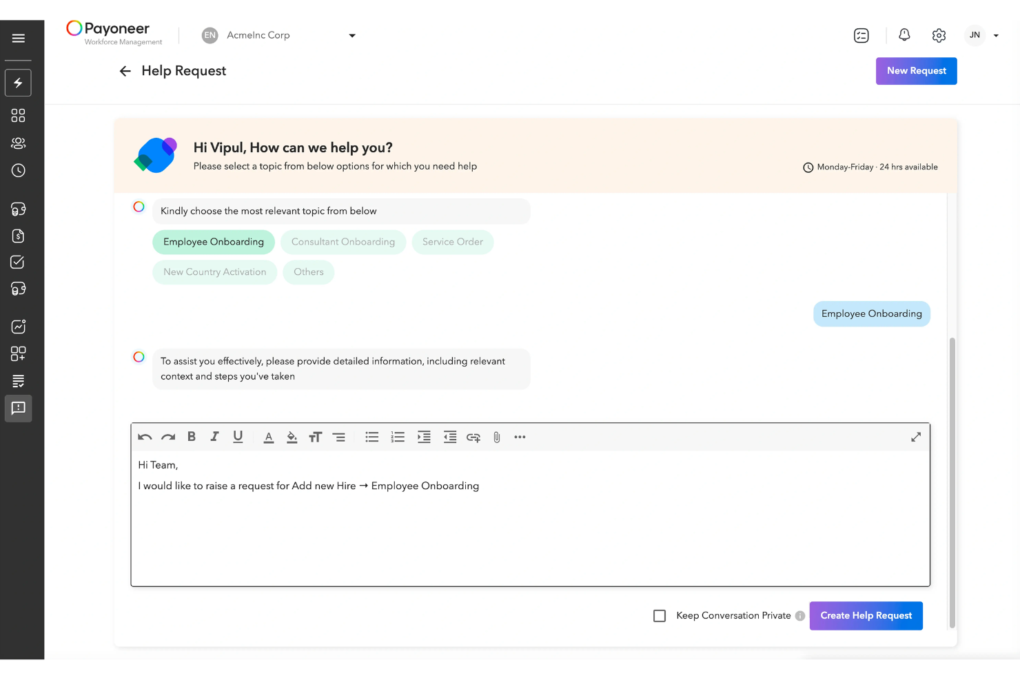
Task: Click inside the message text editor
Action: [x=531, y=518]
